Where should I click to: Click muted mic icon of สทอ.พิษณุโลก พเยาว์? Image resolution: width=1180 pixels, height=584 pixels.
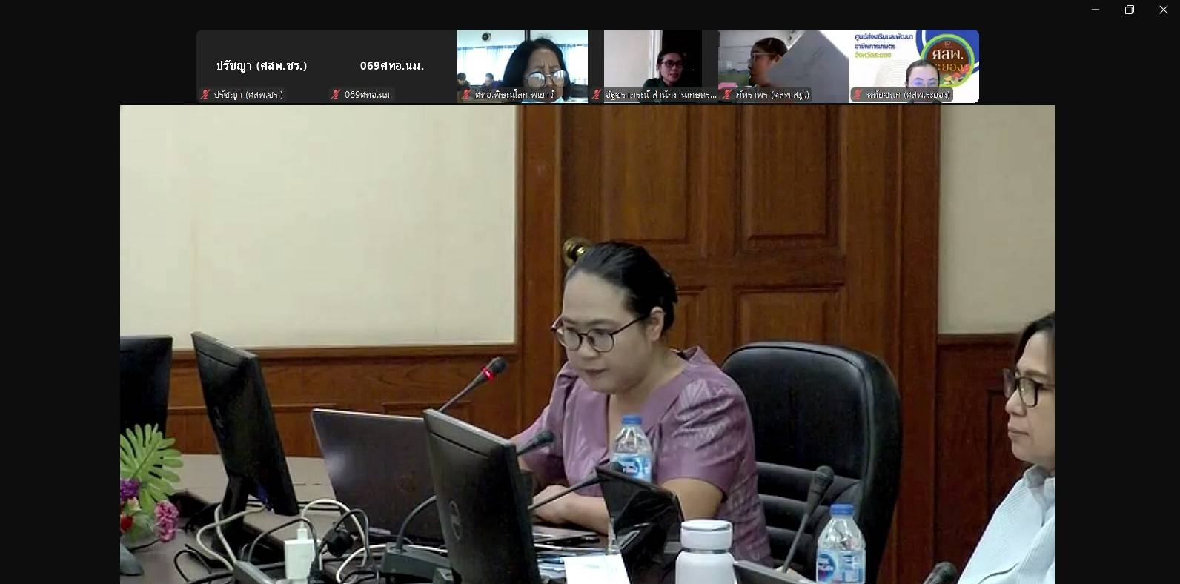tap(466, 95)
